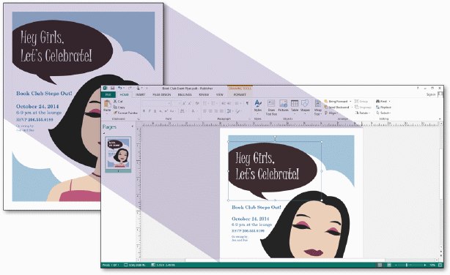
Task: Click the Publisher app icon in title bar
Action: [x=106, y=88]
